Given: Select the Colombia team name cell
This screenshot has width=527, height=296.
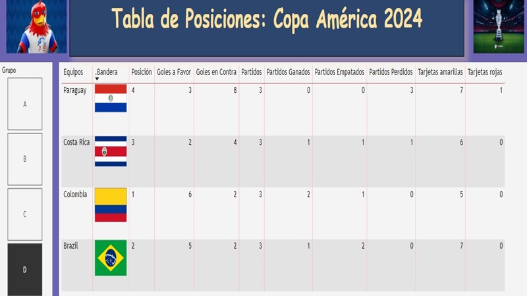Looking at the screenshot, I should click(75, 194).
